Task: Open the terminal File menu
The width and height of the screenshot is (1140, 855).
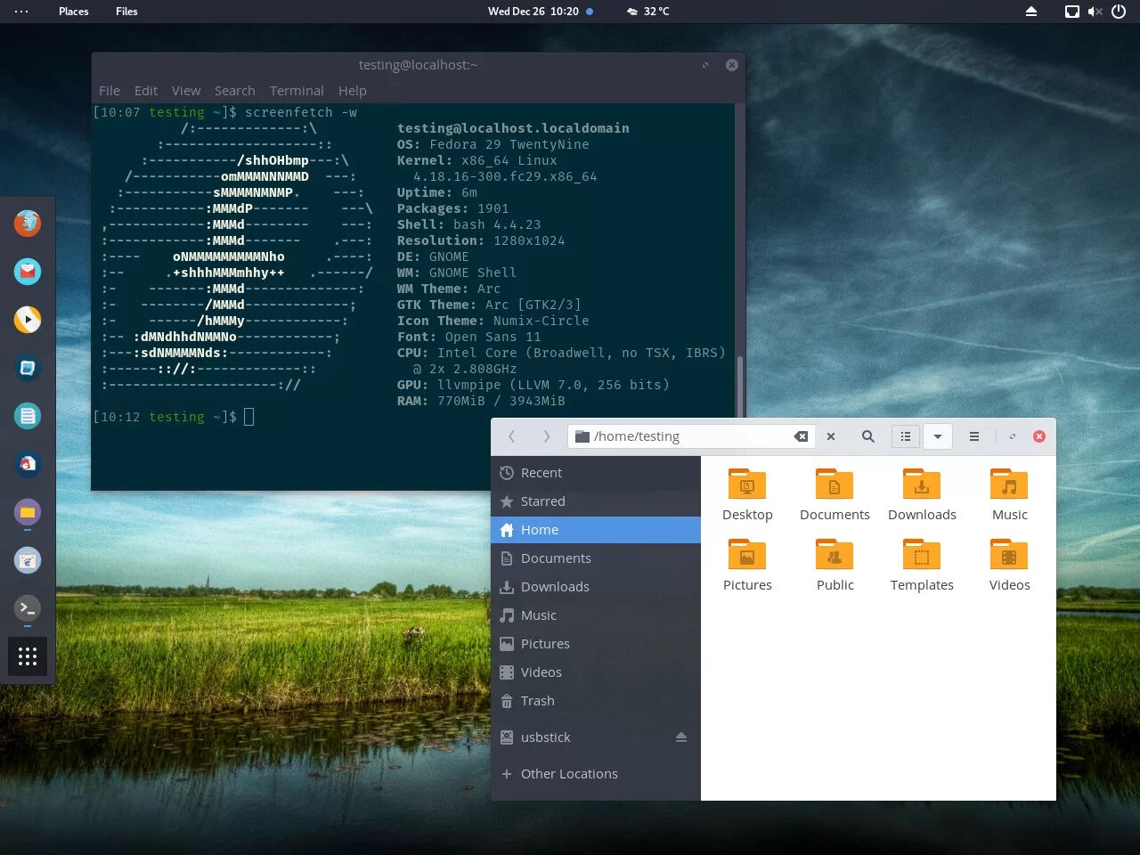Action: coord(110,91)
